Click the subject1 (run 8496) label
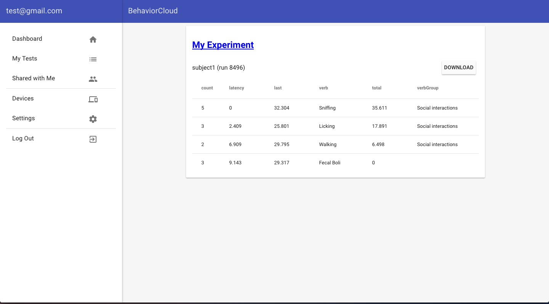 [218, 68]
